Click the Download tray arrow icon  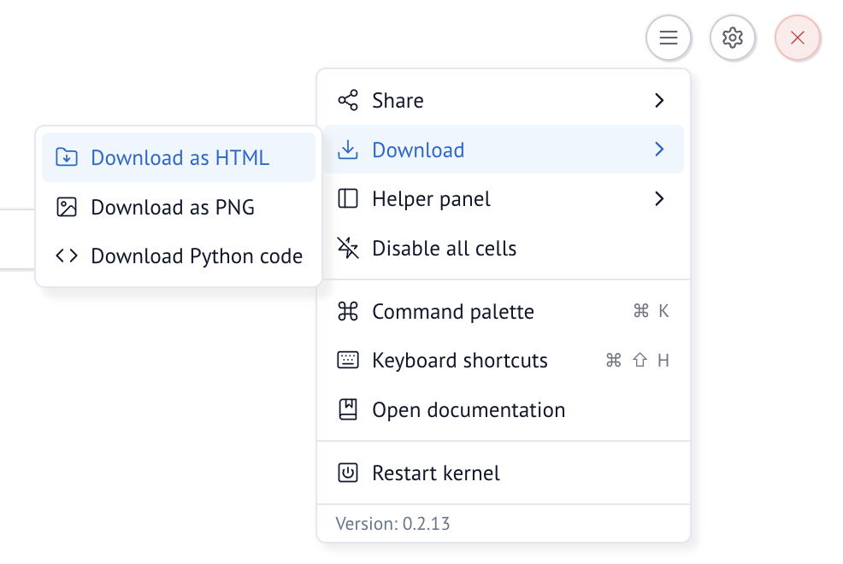click(x=348, y=150)
